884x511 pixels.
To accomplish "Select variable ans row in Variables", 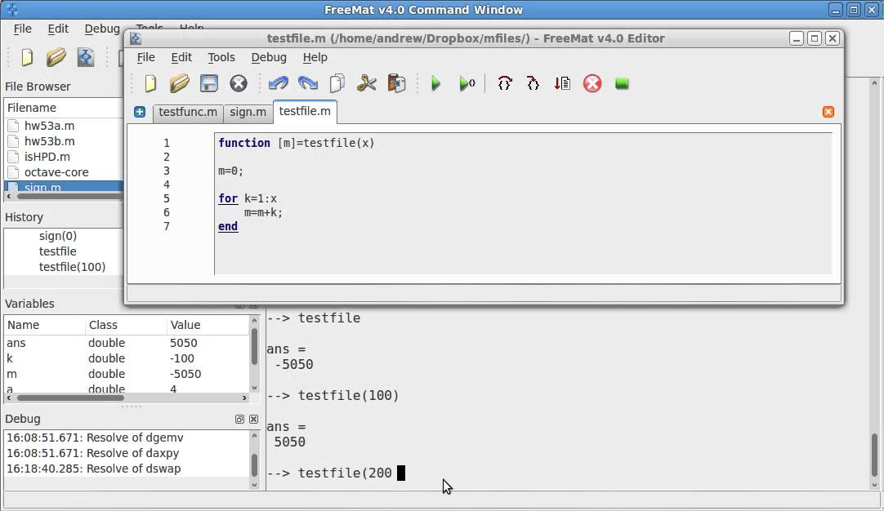I will coord(127,343).
